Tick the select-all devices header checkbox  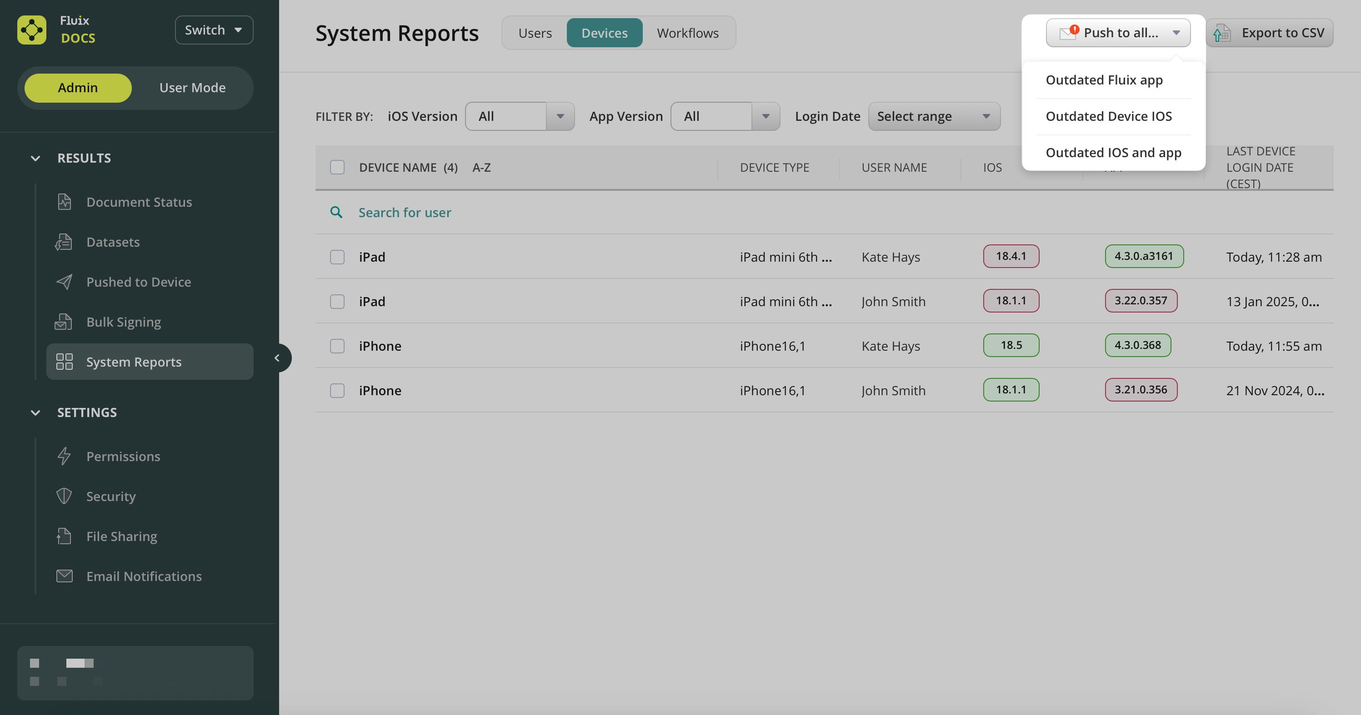337,168
